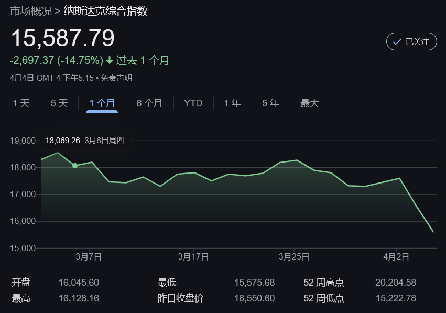Click the 最低 label

(x=167, y=283)
